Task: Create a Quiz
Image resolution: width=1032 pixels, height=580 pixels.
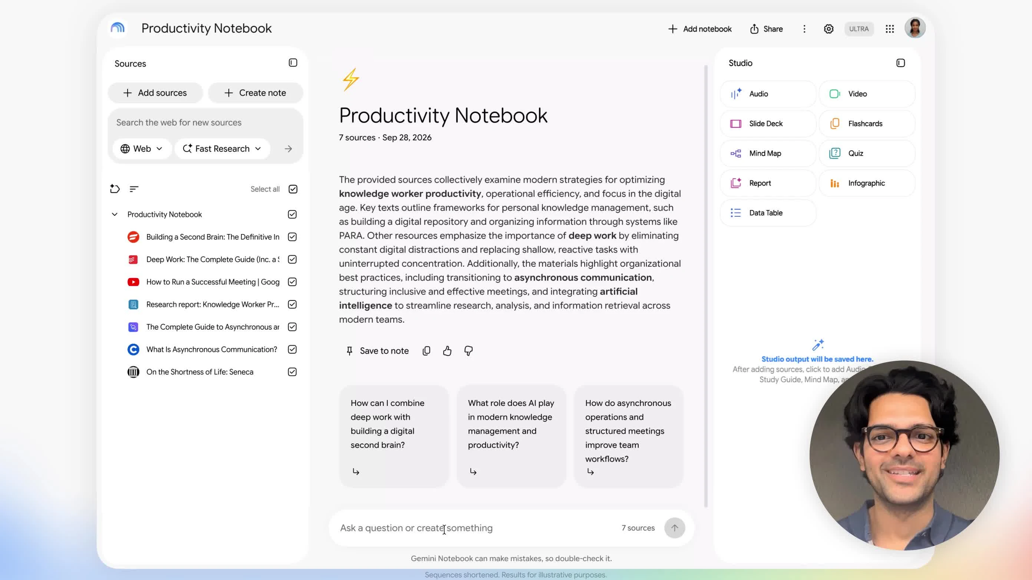Action: point(867,153)
